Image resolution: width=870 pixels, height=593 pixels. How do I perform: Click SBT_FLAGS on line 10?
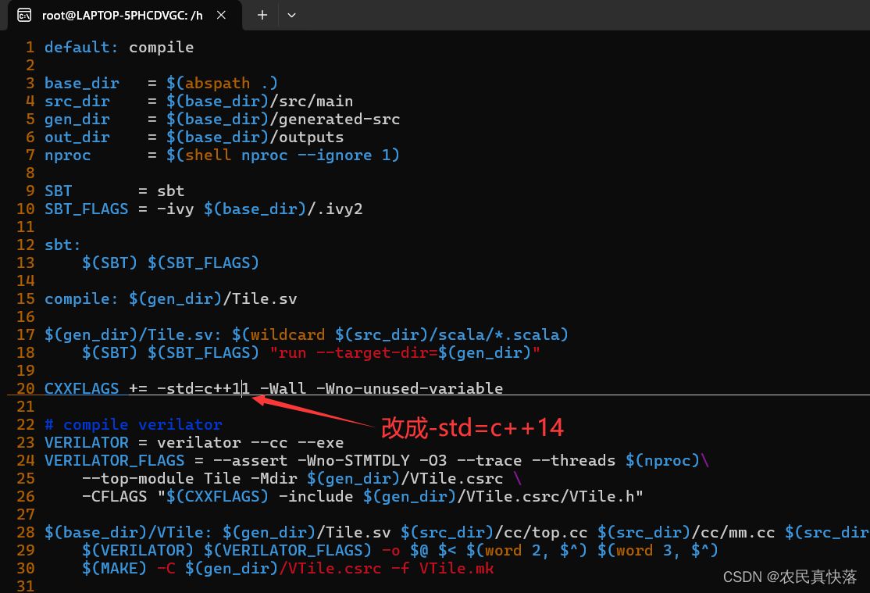[x=87, y=209]
